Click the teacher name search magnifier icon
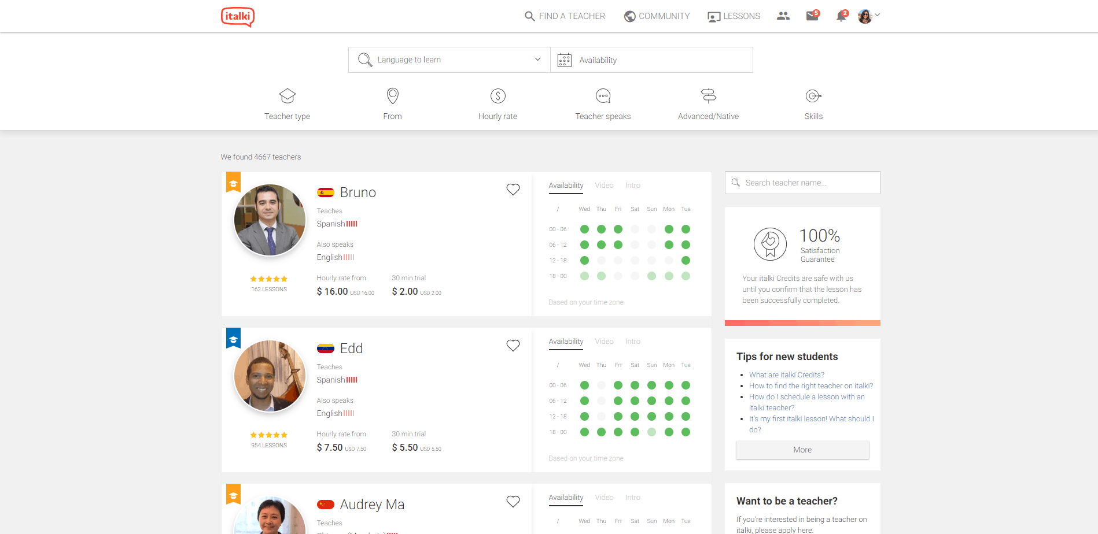1098x534 pixels. (x=735, y=183)
